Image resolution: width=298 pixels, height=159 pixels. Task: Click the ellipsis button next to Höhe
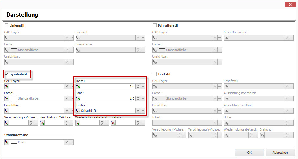[142, 98]
